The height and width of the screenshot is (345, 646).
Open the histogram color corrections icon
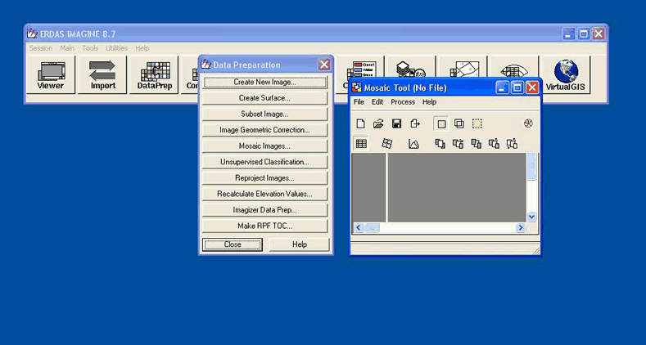click(413, 144)
